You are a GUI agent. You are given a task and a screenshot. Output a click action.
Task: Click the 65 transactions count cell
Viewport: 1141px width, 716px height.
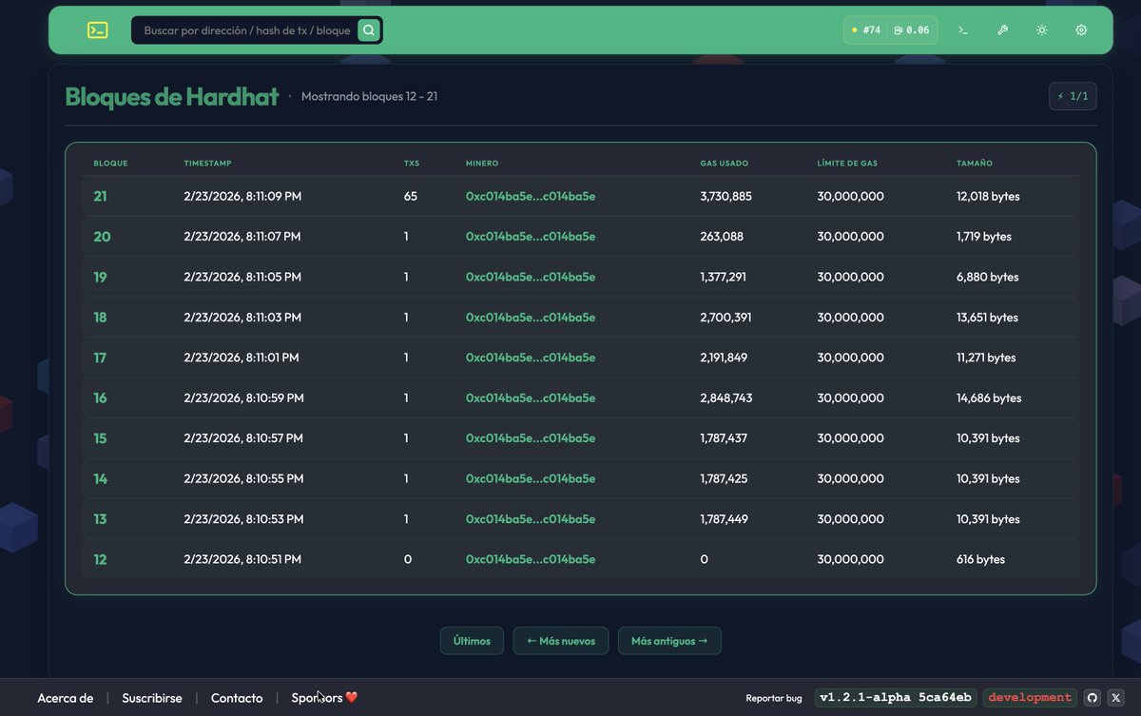(411, 196)
